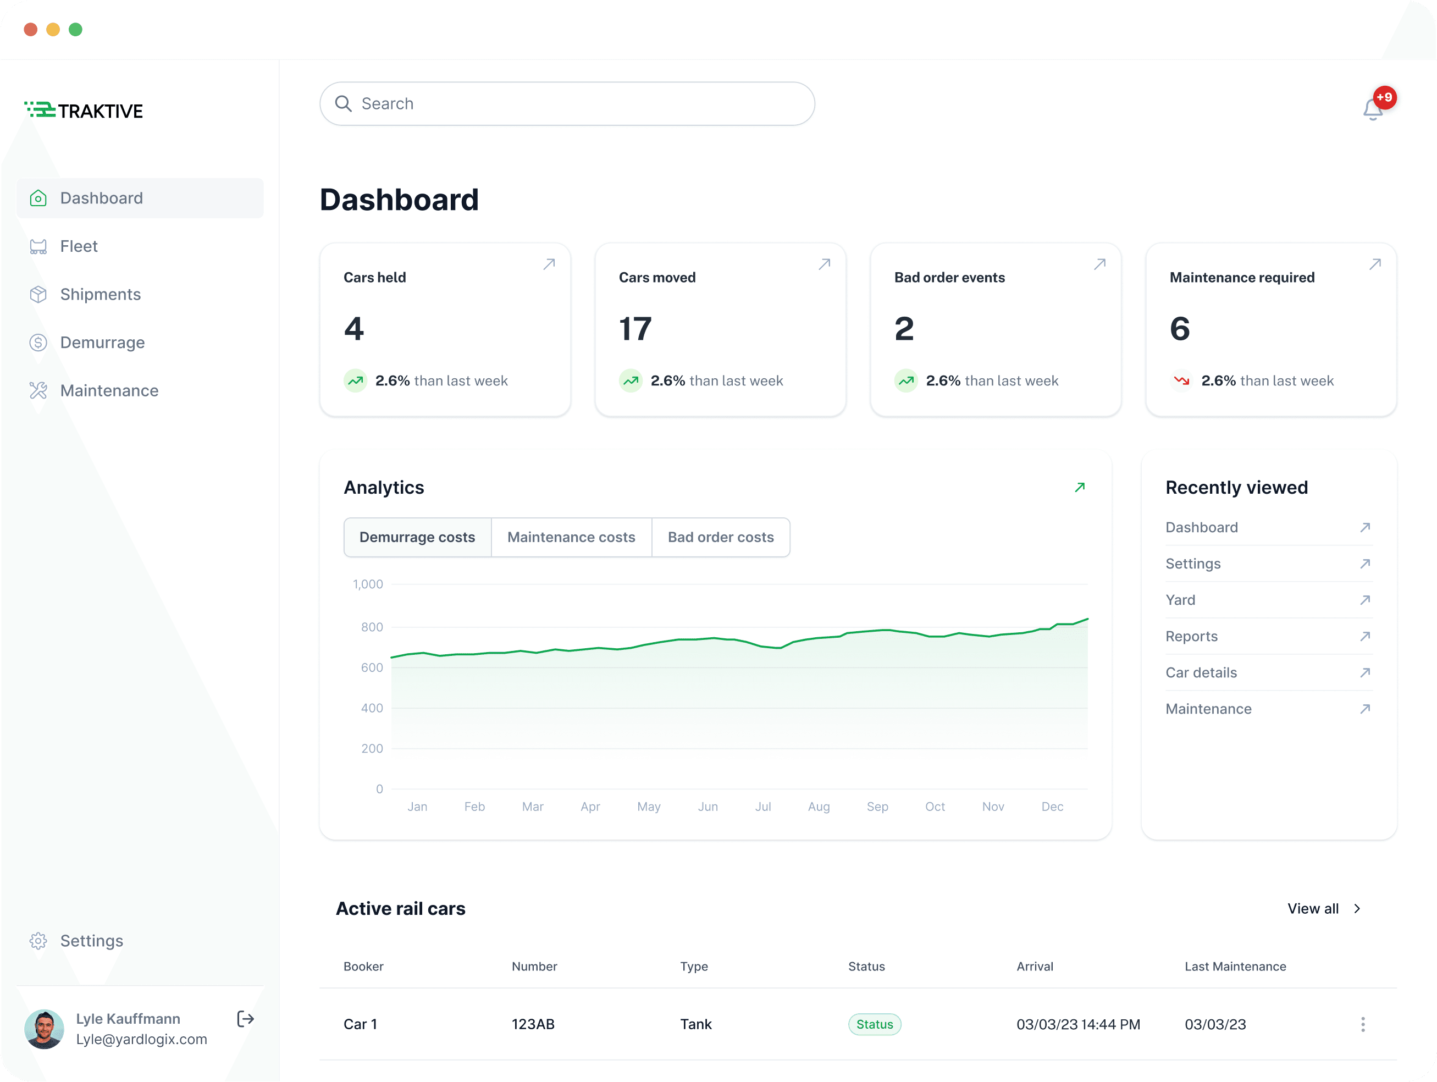1437x1082 pixels.
Task: Expand Analytics with green arrow icon
Action: (x=1080, y=487)
